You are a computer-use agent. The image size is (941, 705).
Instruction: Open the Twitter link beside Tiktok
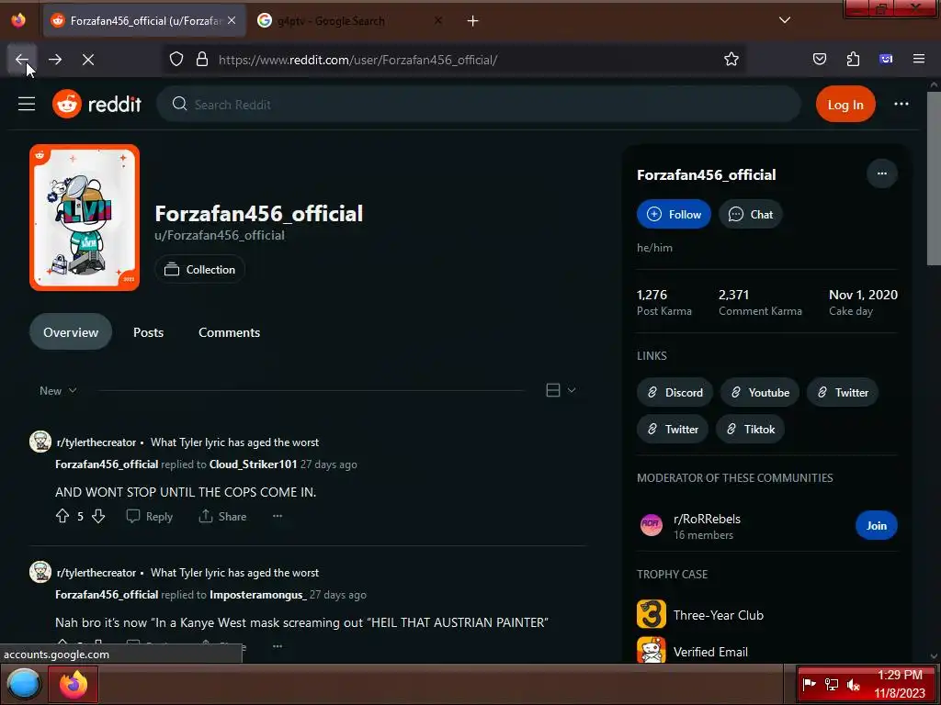[673, 430]
